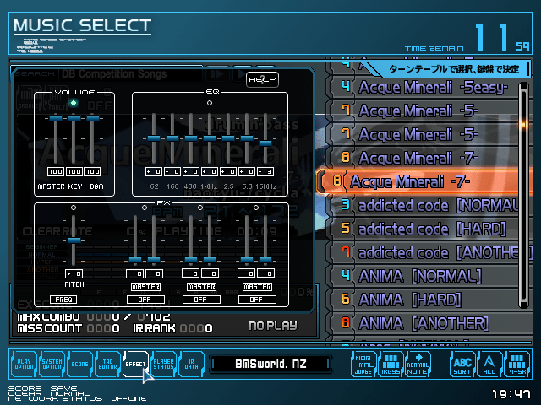This screenshot has width=541, height=405.
Task: Change third FX slot MASTER target
Action: coord(257,287)
